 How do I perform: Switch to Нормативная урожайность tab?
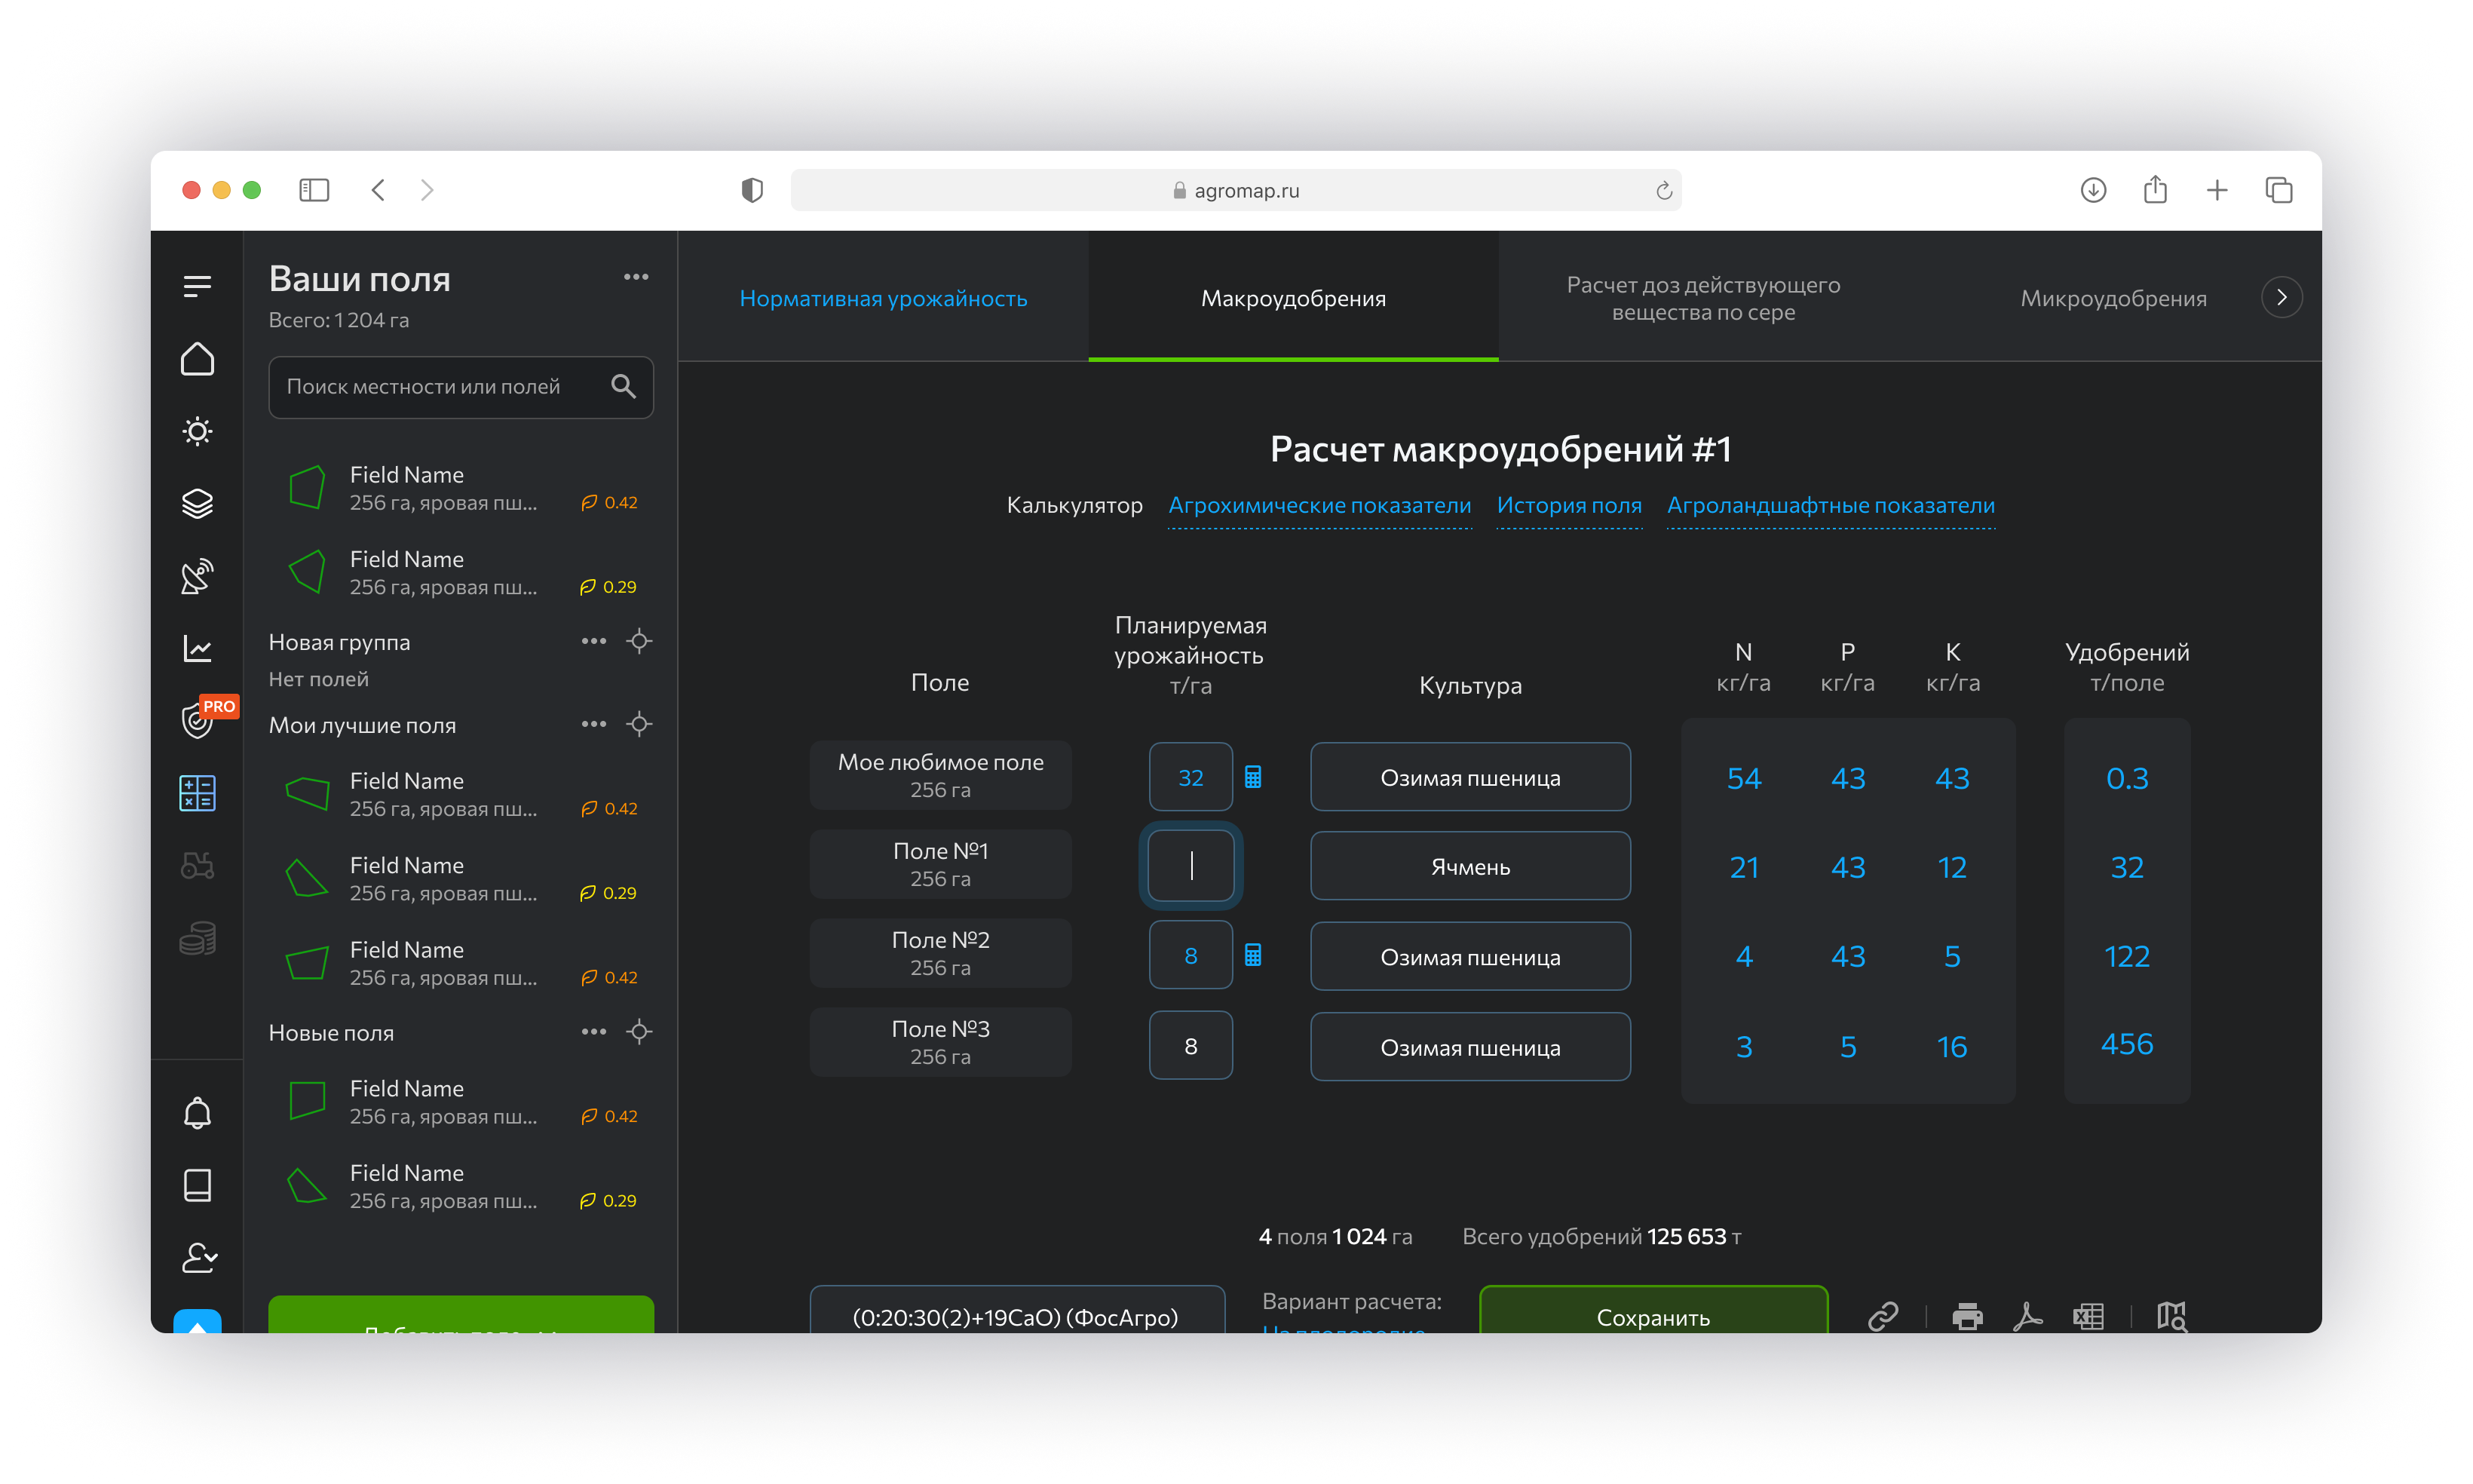[x=884, y=298]
